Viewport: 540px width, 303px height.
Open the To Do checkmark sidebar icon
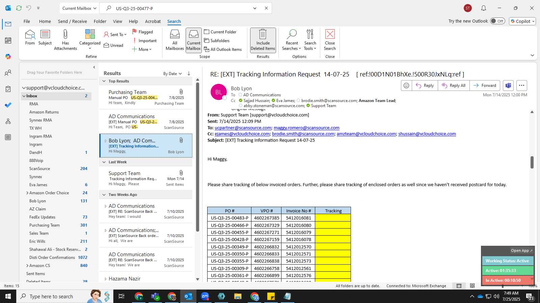[8, 105]
